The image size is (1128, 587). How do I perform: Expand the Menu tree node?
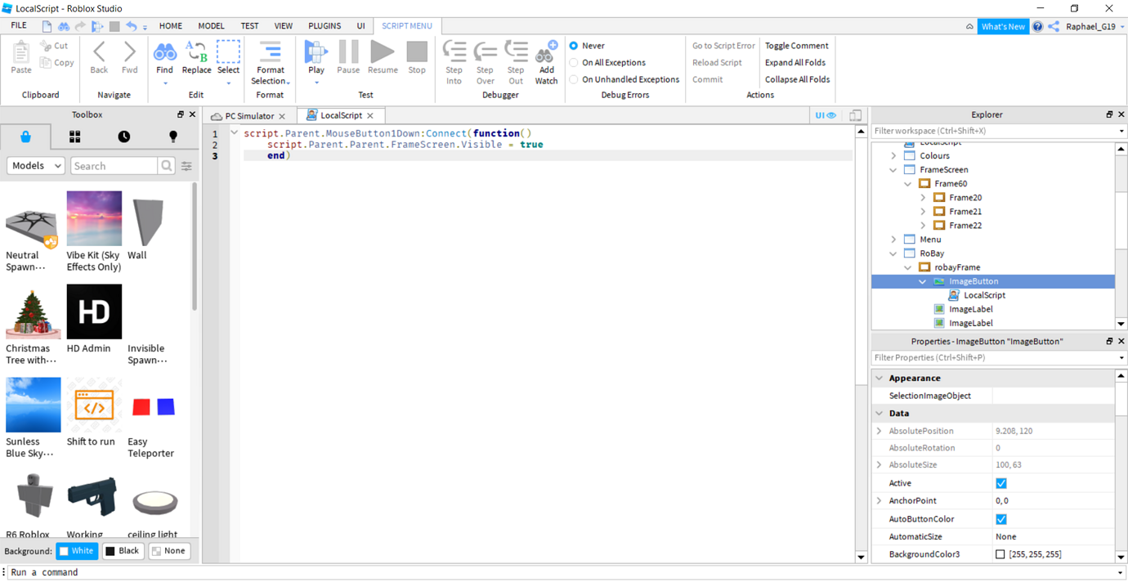click(x=893, y=240)
